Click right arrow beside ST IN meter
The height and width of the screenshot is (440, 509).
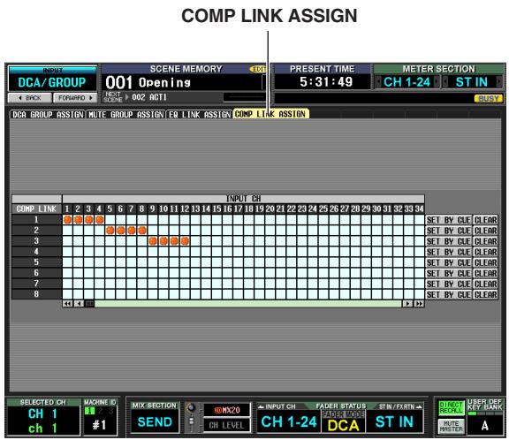tap(499, 82)
